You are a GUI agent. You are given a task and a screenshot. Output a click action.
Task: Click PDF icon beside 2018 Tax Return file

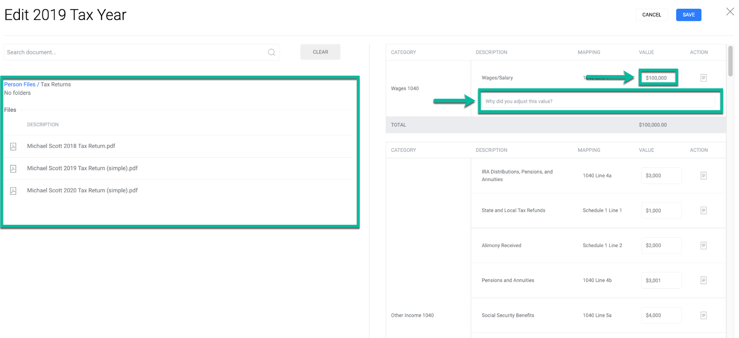13,146
